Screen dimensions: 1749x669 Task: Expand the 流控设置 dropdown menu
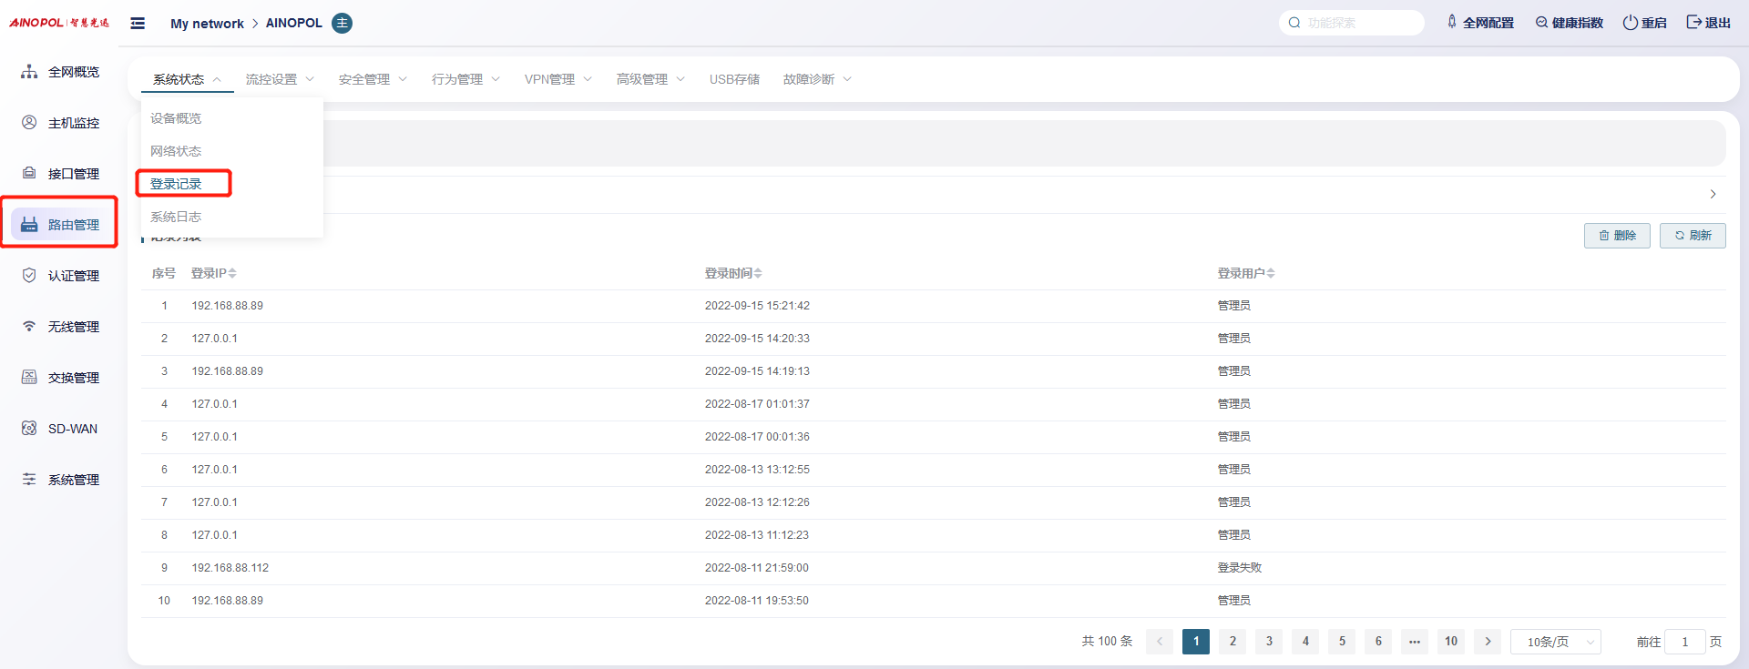pos(280,79)
